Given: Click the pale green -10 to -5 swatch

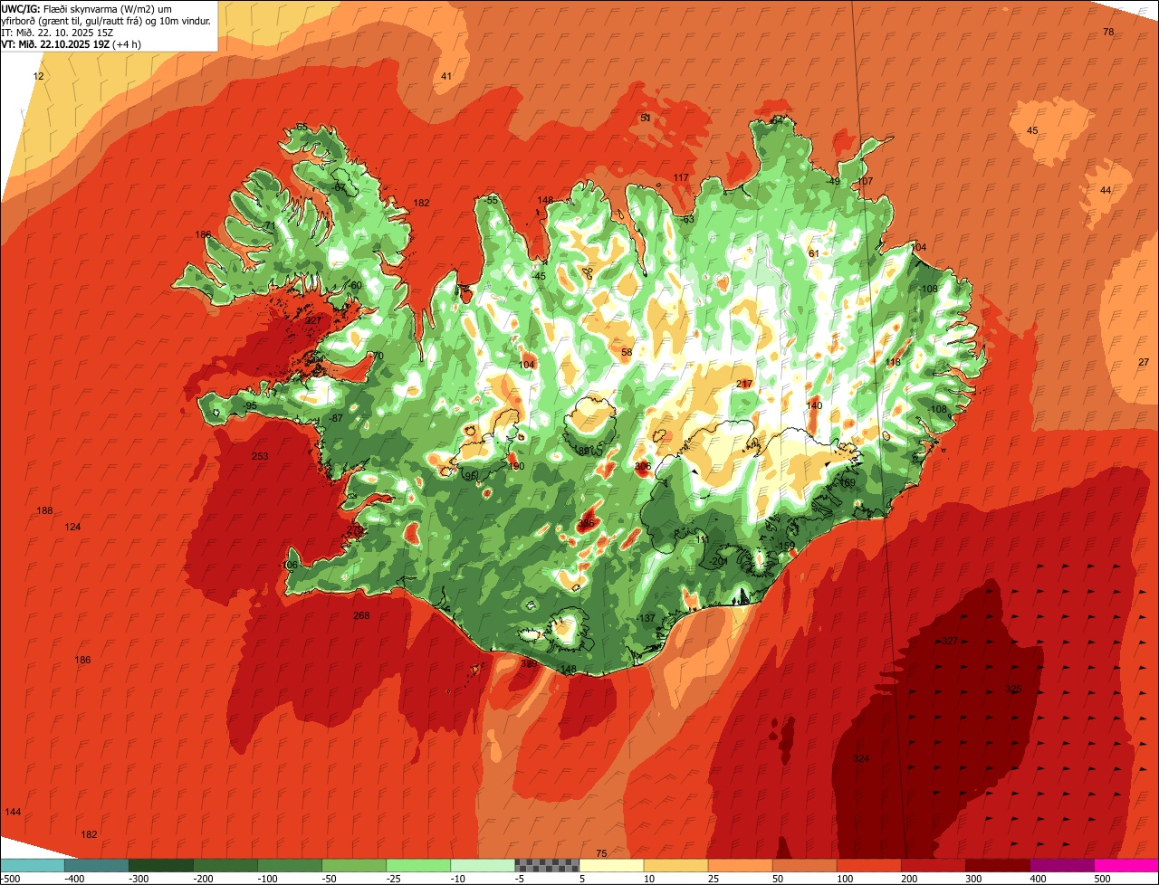Looking at the screenshot, I should (x=482, y=865).
